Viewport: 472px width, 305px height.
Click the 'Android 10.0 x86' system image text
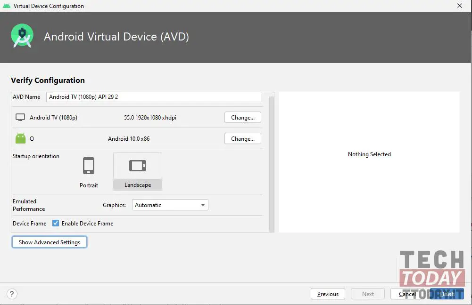tap(129, 138)
